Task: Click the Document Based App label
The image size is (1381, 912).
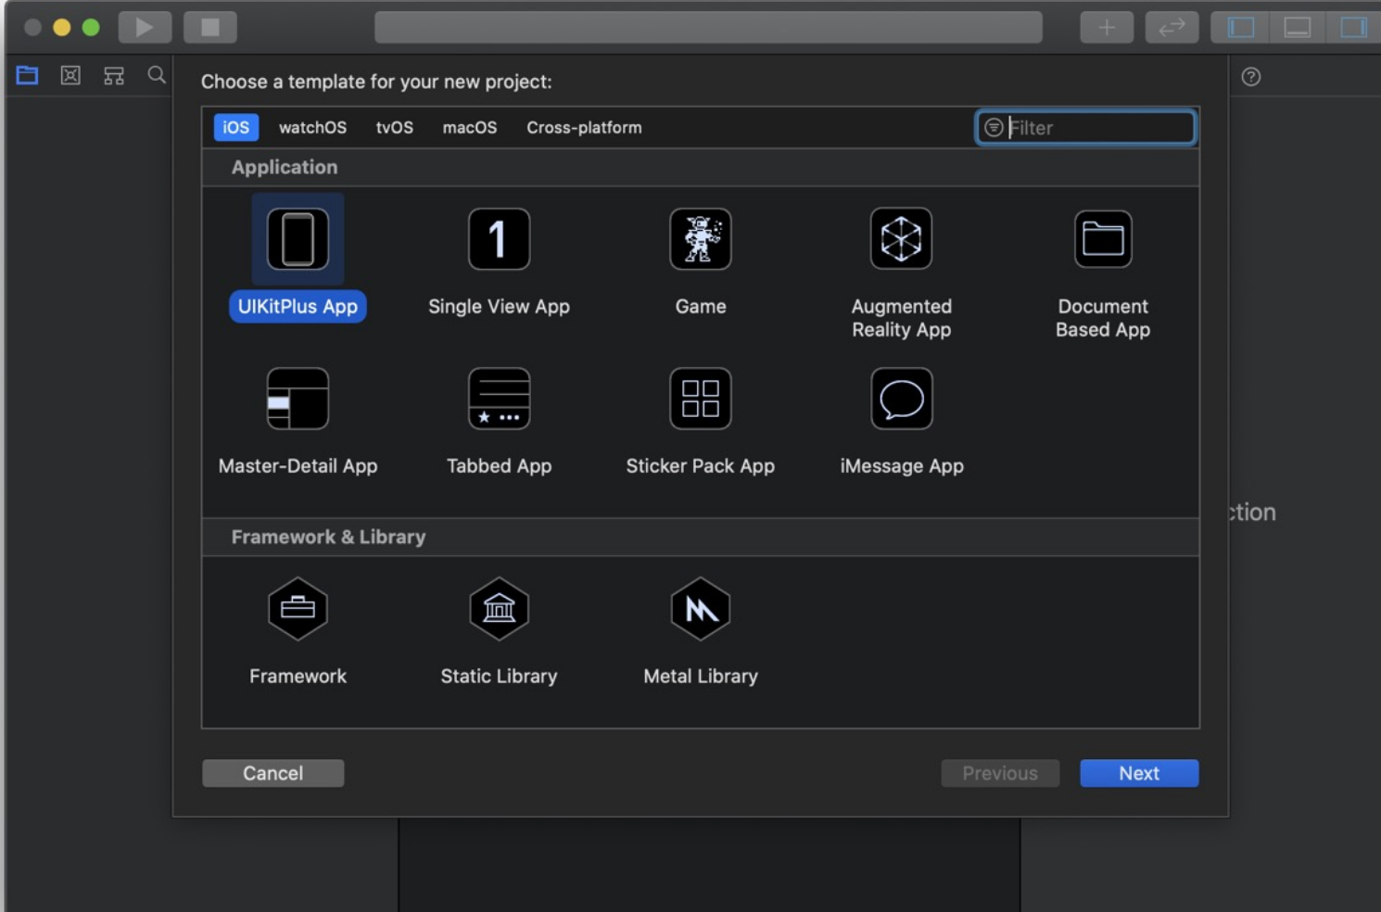Action: 1103,318
